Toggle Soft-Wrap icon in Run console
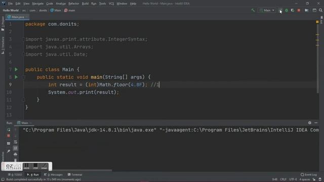 pyautogui.click(x=15, y=142)
